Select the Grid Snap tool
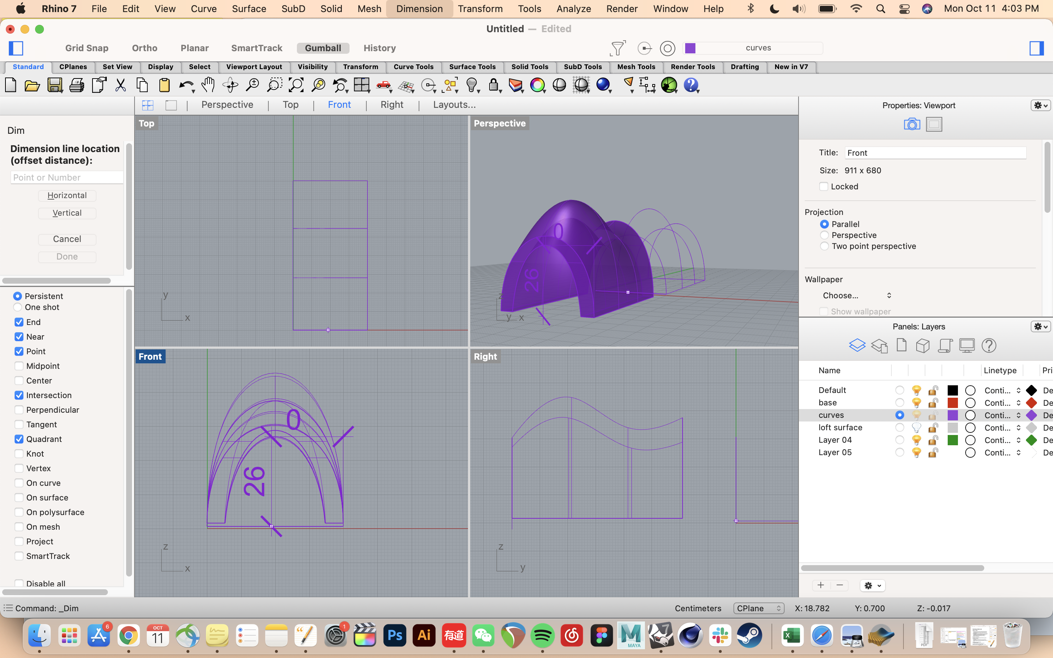This screenshot has width=1053, height=658. point(86,48)
